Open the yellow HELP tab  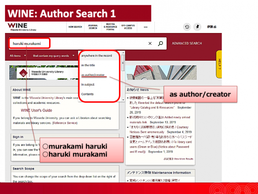pos(219,64)
